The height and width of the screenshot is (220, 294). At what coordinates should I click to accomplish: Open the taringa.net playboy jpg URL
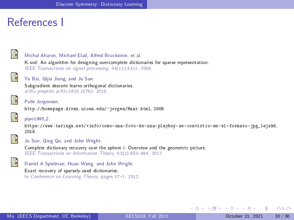pos(151,126)
